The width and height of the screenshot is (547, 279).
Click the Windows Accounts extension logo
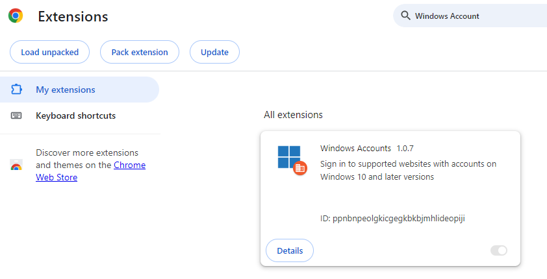coord(290,159)
